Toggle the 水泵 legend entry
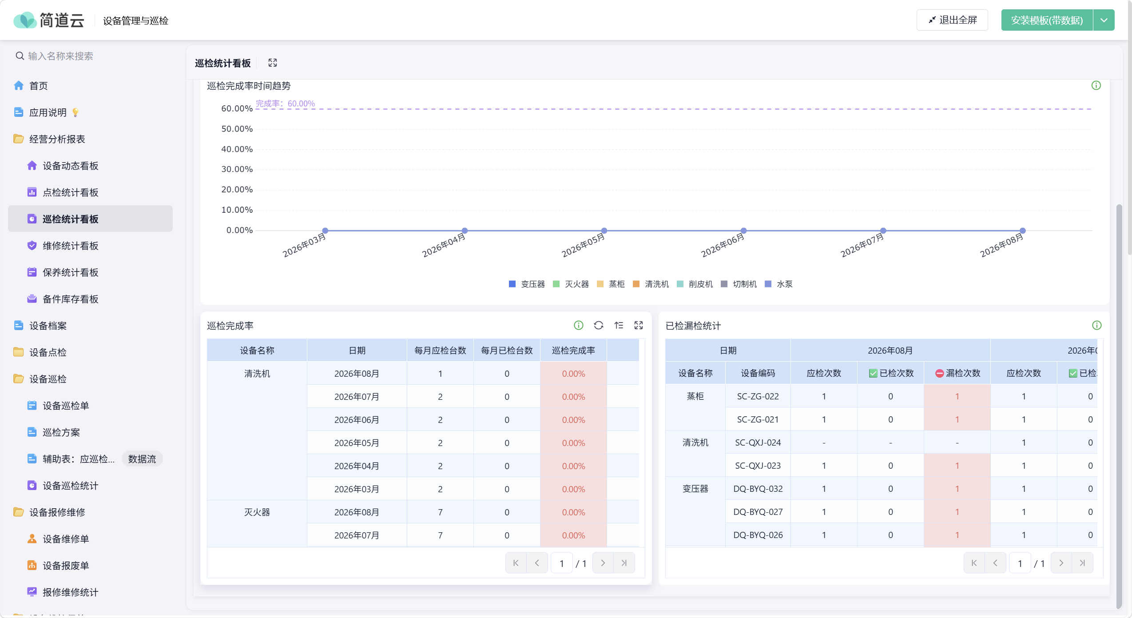Viewport: 1132px width, 618px height. click(778, 284)
